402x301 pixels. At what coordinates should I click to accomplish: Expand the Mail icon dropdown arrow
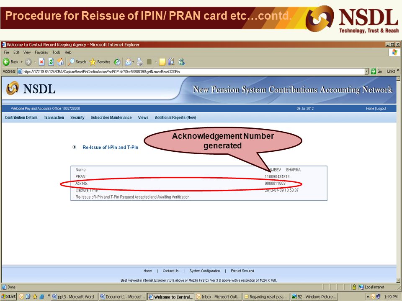[133, 62]
